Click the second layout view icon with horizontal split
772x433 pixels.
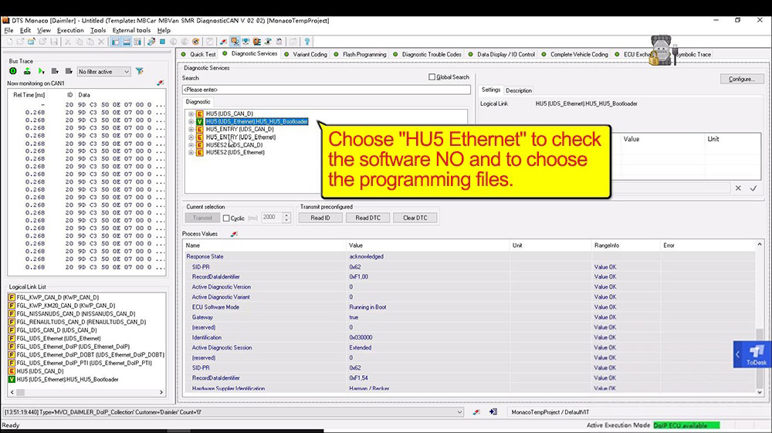point(127,42)
